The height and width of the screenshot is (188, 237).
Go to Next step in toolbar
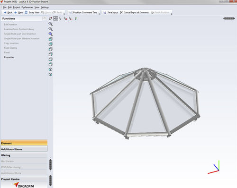click(18, 12)
